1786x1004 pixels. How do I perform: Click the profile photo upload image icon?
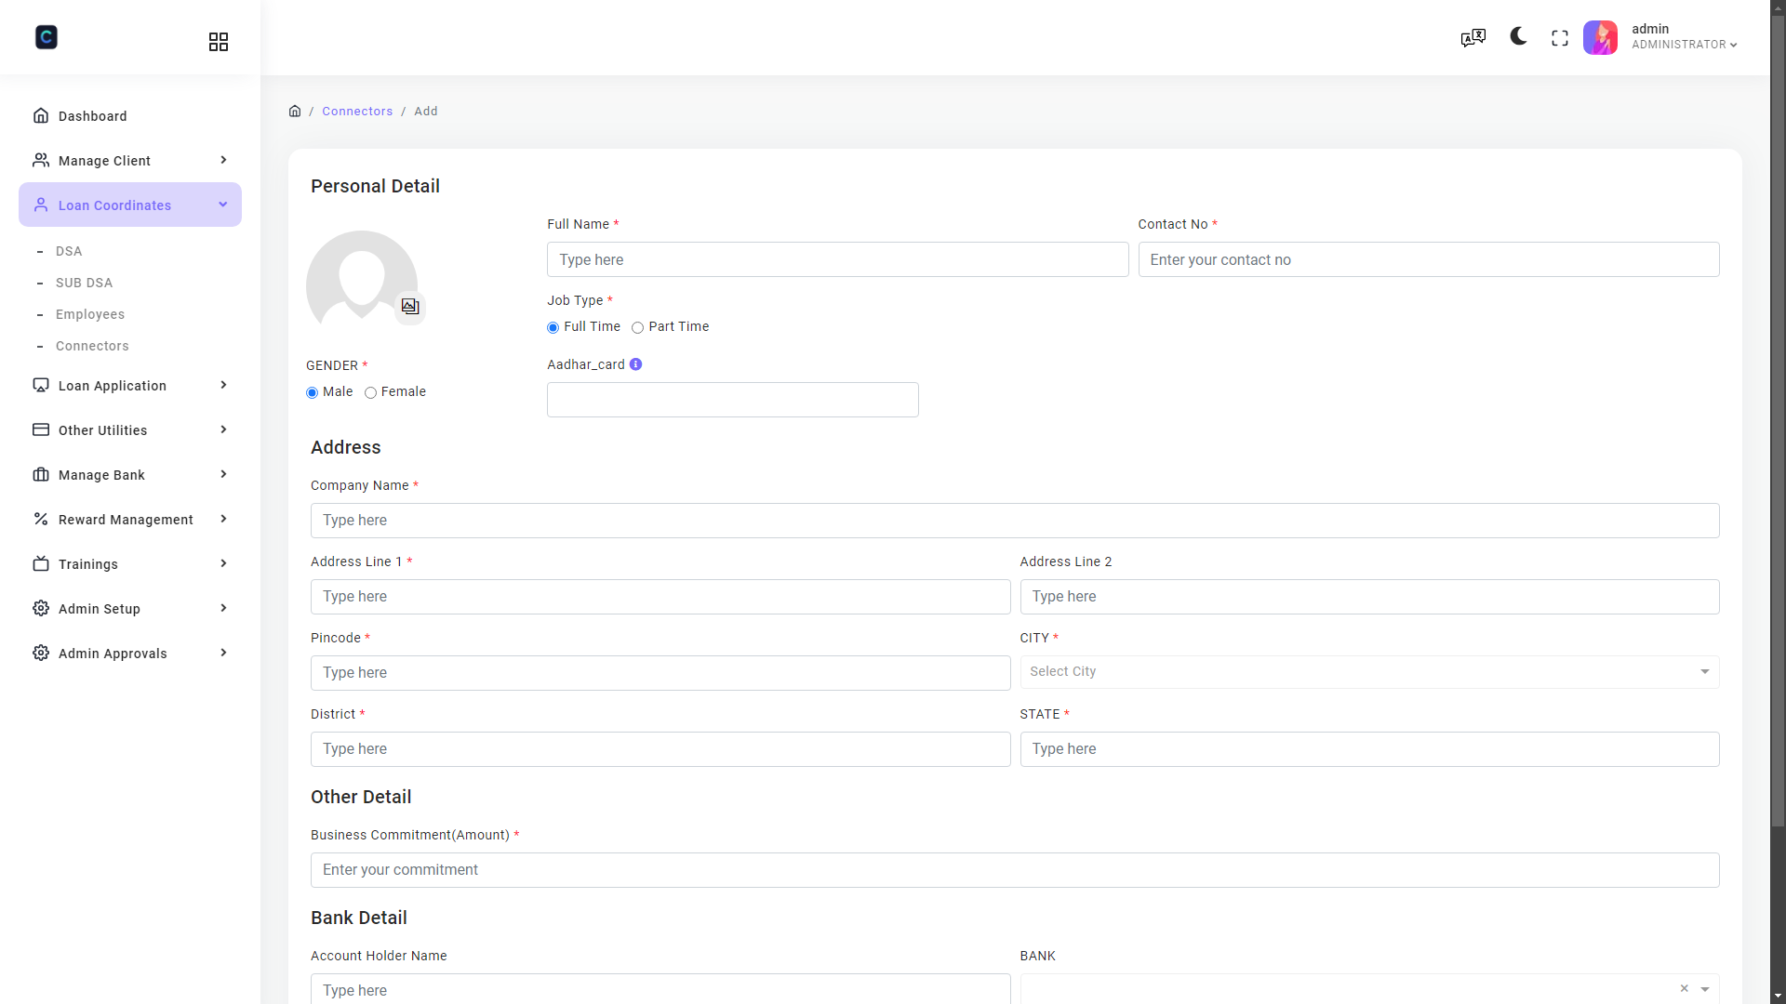coord(409,306)
